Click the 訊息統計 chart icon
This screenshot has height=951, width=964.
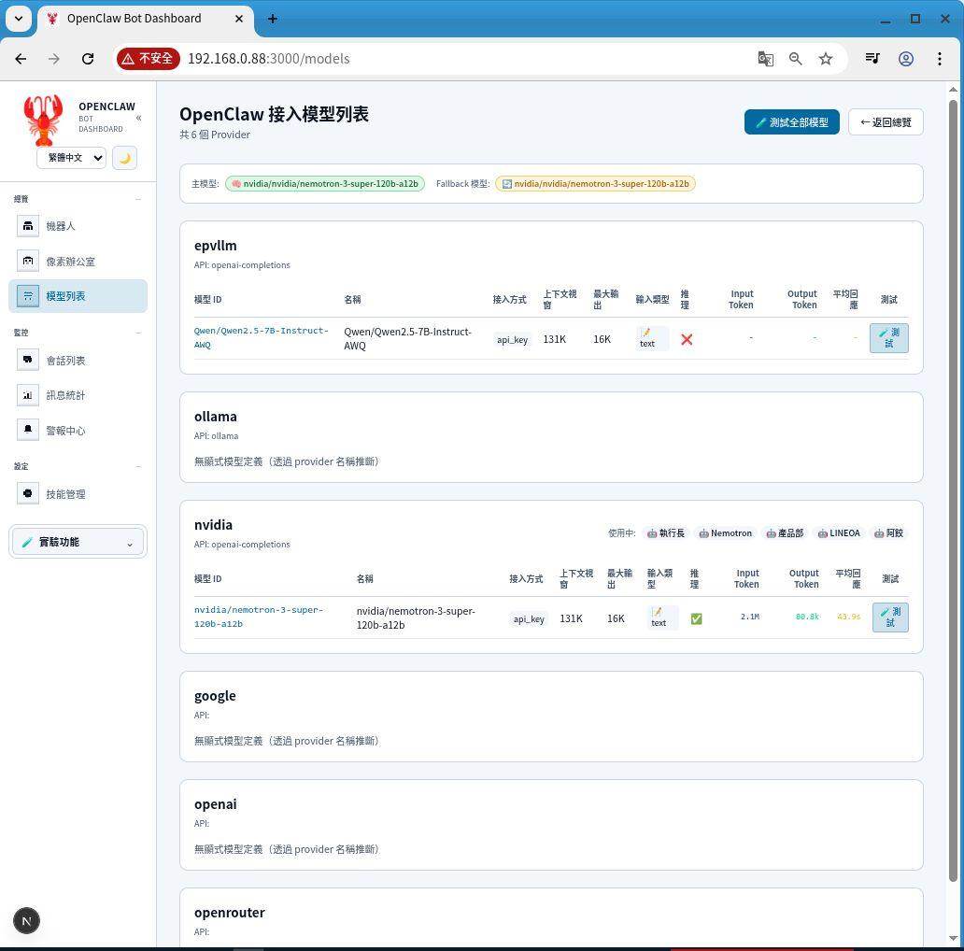(28, 395)
